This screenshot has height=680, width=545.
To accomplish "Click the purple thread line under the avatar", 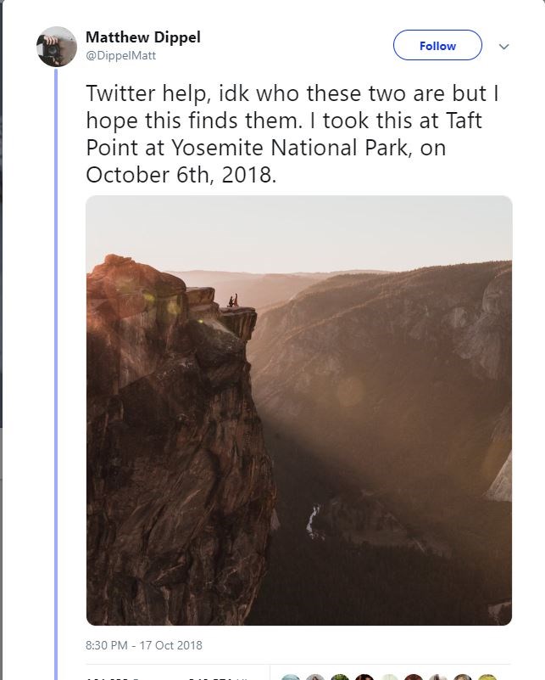I will click(57, 340).
